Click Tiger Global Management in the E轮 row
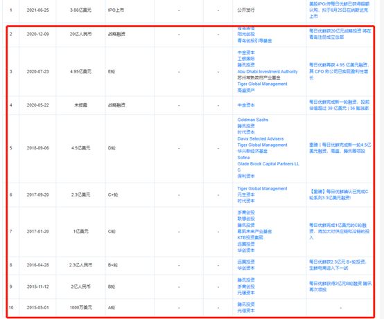Image resolution: width=384 pixels, height=319 pixels. coord(262,84)
